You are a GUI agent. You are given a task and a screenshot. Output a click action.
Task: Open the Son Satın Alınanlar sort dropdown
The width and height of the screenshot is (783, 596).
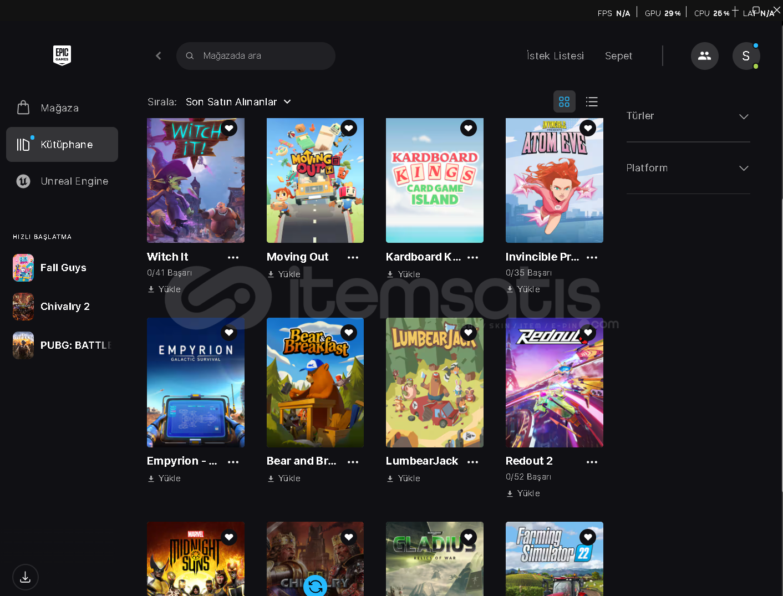[x=238, y=102]
